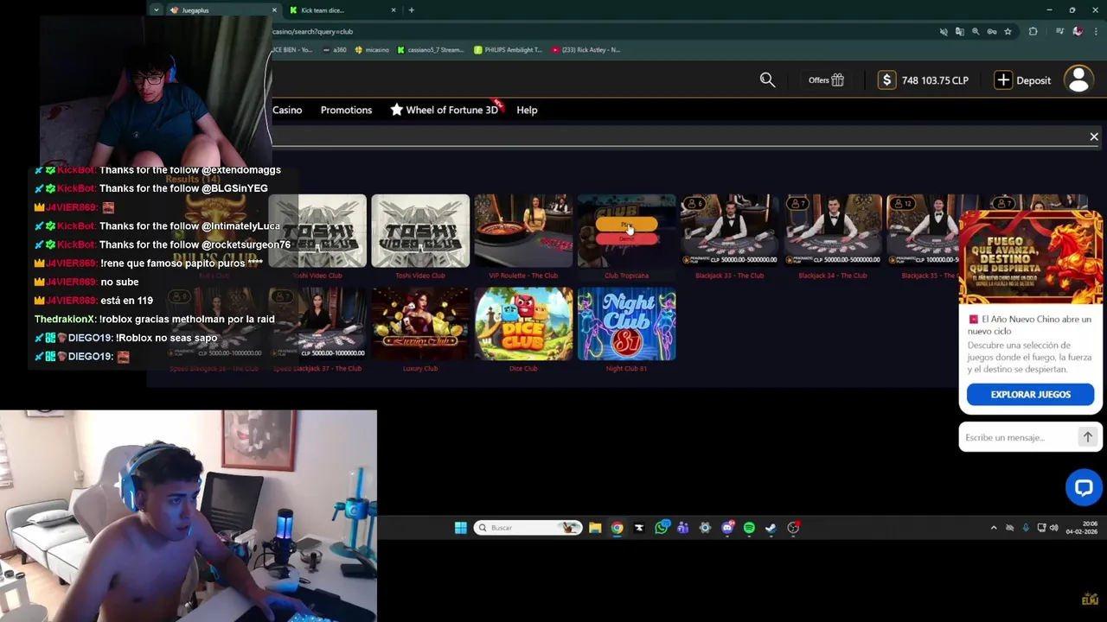Open the browser extensions puzzle icon

[1033, 31]
